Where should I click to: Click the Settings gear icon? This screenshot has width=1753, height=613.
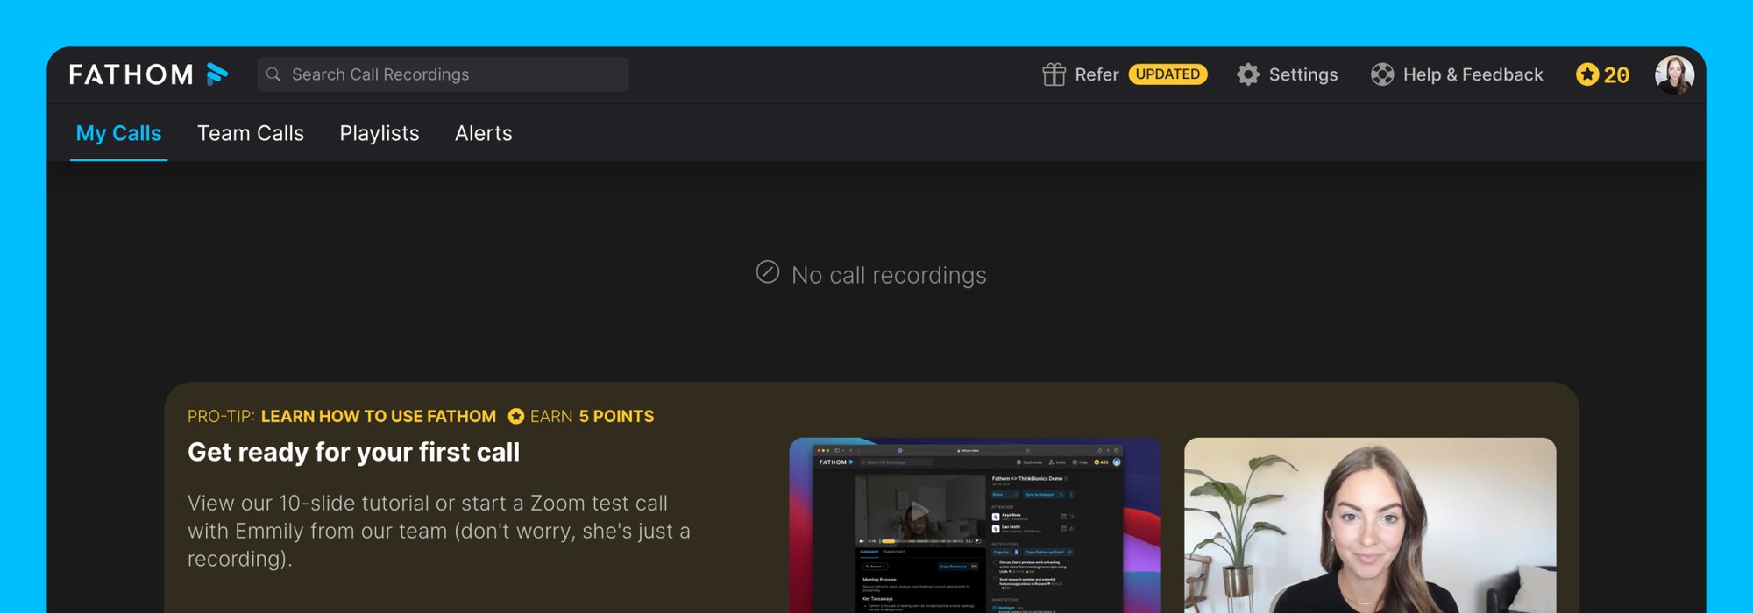coord(1248,74)
